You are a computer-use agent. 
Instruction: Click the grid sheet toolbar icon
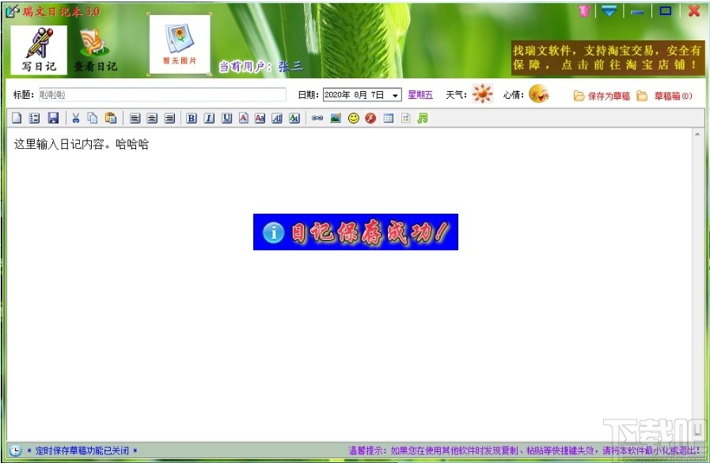pyautogui.click(x=406, y=119)
